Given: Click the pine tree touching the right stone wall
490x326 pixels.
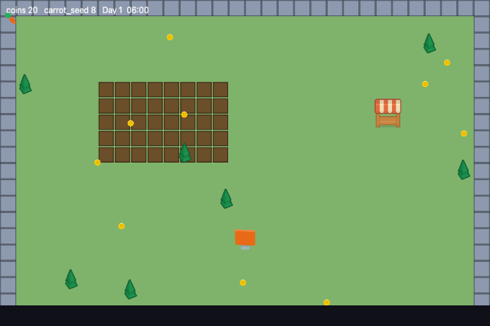Looking at the screenshot, I should coord(464,169).
